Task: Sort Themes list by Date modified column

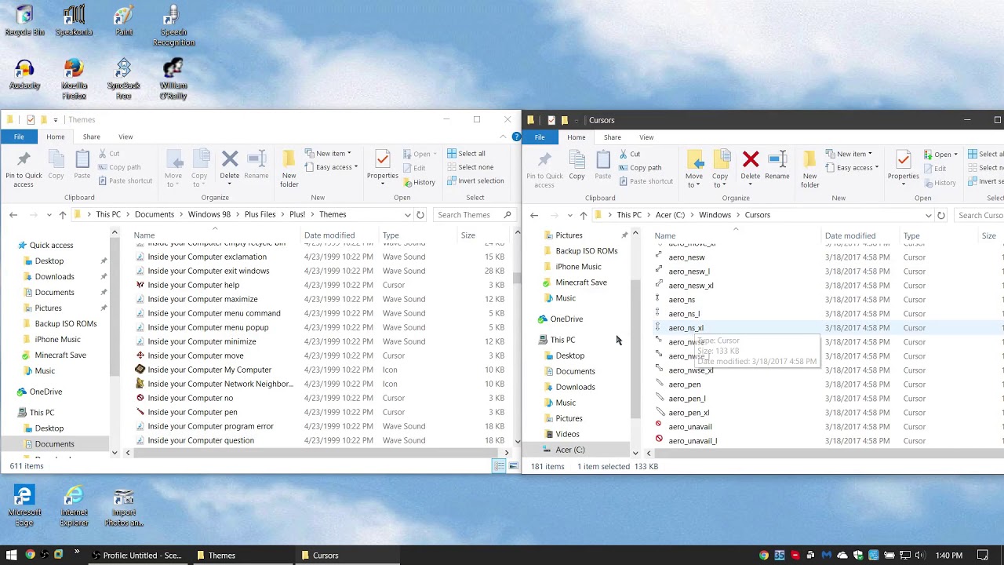Action: (x=329, y=235)
